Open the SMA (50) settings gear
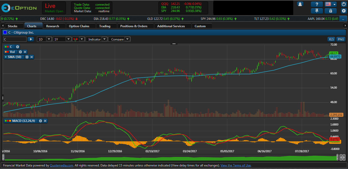 (x=27, y=57)
